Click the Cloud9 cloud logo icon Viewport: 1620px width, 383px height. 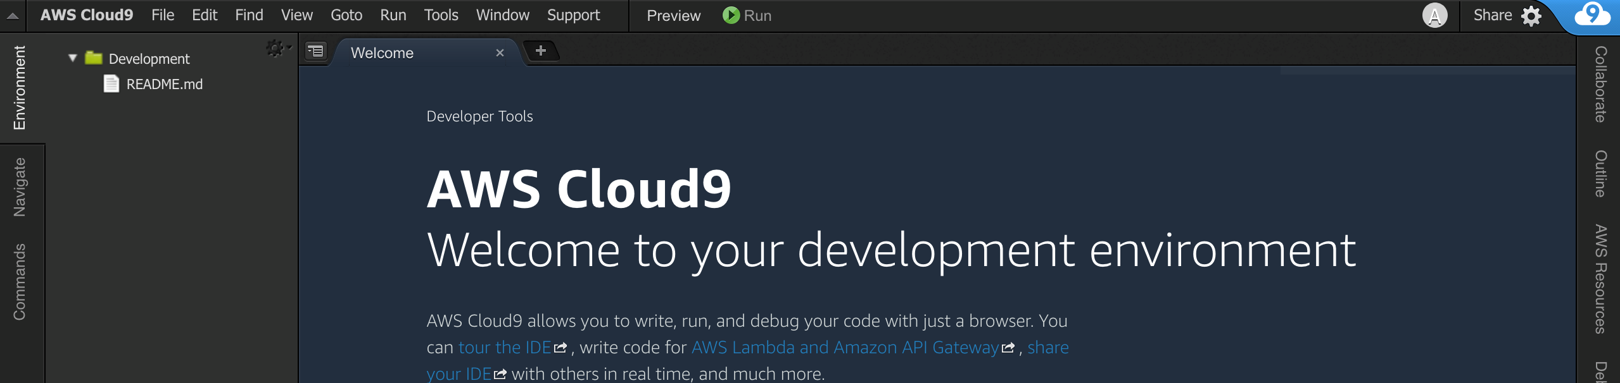[x=1592, y=14]
